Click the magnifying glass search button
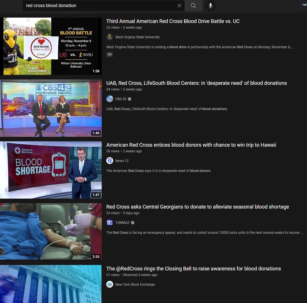Screen dimensions: 307x303 193,6
